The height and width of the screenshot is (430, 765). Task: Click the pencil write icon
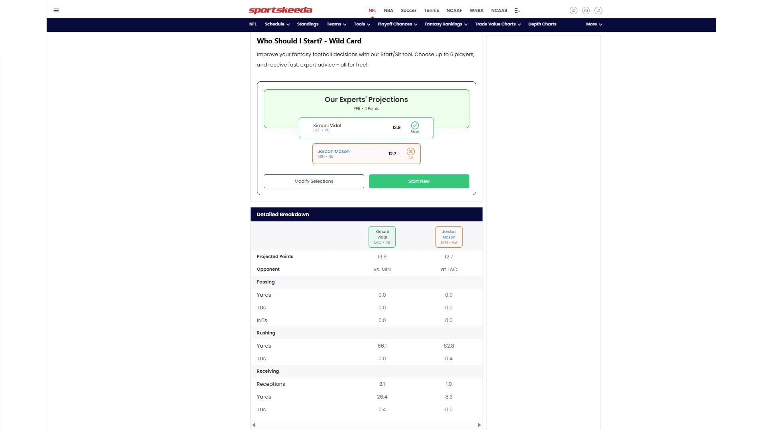[598, 11]
